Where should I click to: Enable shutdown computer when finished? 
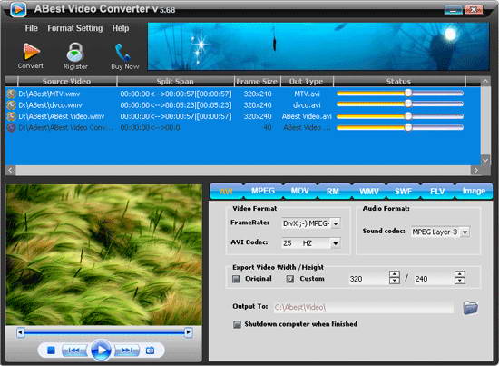(237, 324)
